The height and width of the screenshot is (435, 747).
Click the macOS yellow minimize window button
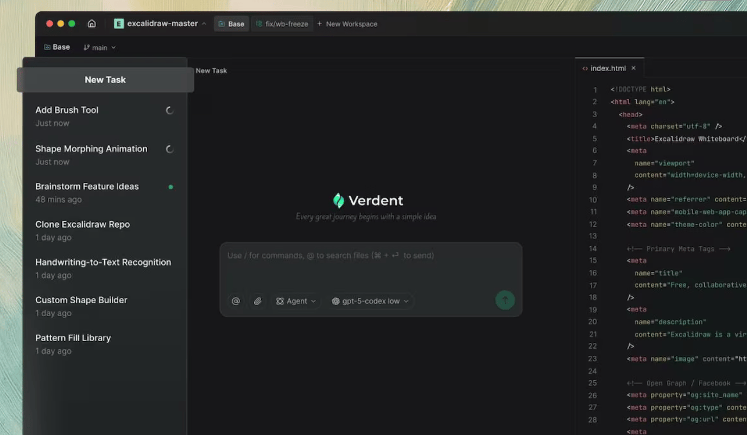61,24
